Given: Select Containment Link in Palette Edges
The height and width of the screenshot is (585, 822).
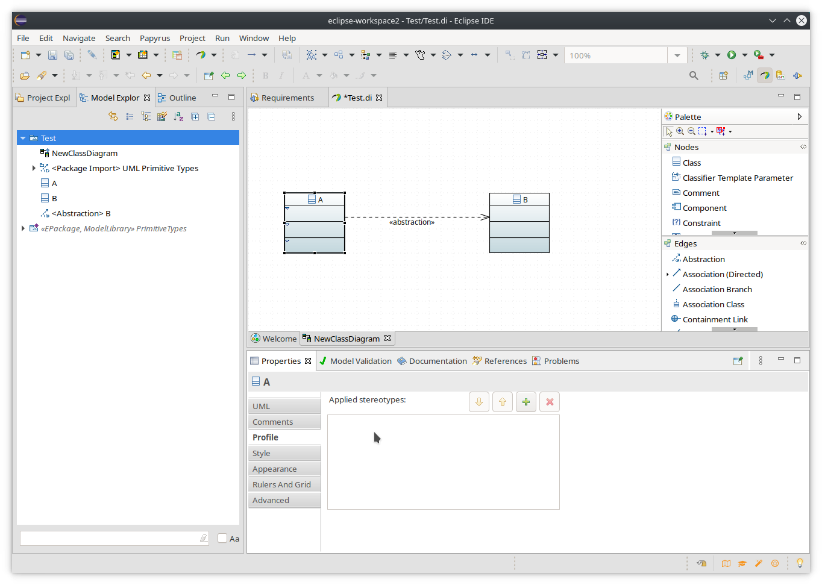Looking at the screenshot, I should point(710,319).
